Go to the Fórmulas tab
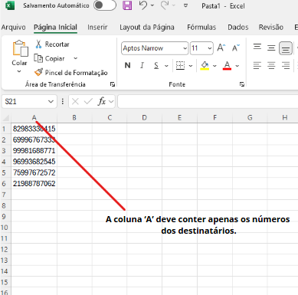The image size is (298, 295). (x=201, y=27)
